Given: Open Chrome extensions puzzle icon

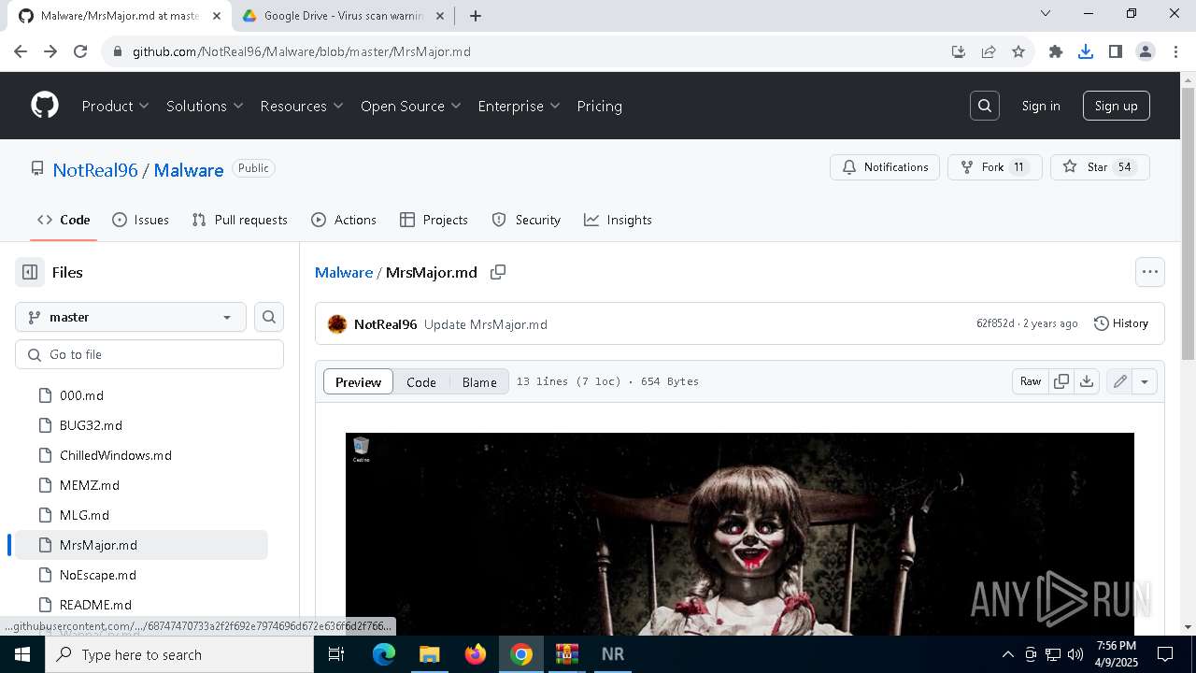Looking at the screenshot, I should [1056, 51].
